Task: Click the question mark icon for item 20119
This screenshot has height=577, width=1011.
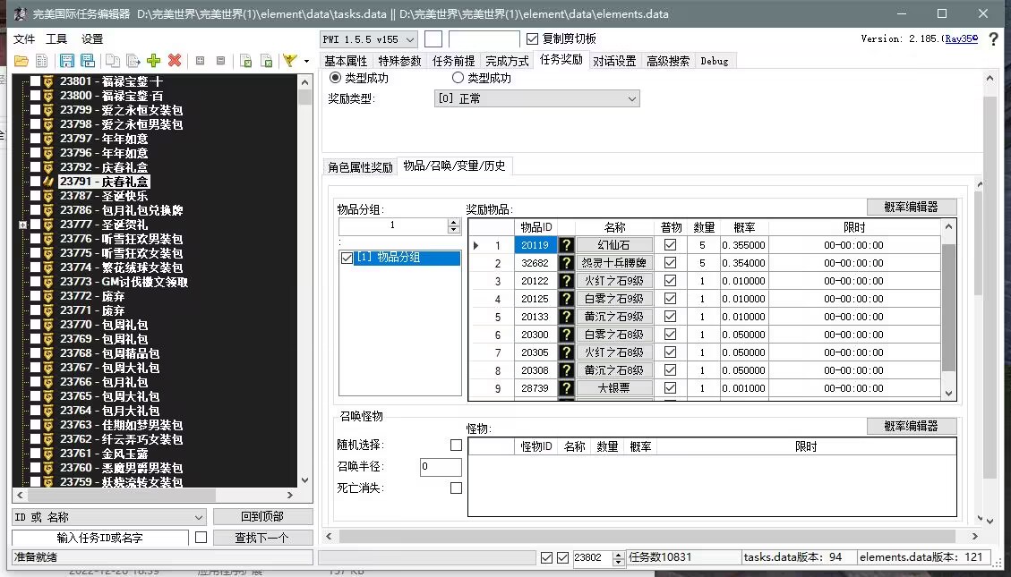Action: [565, 245]
